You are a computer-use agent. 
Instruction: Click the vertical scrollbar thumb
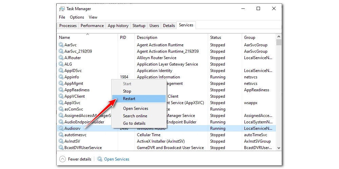coord(279,42)
